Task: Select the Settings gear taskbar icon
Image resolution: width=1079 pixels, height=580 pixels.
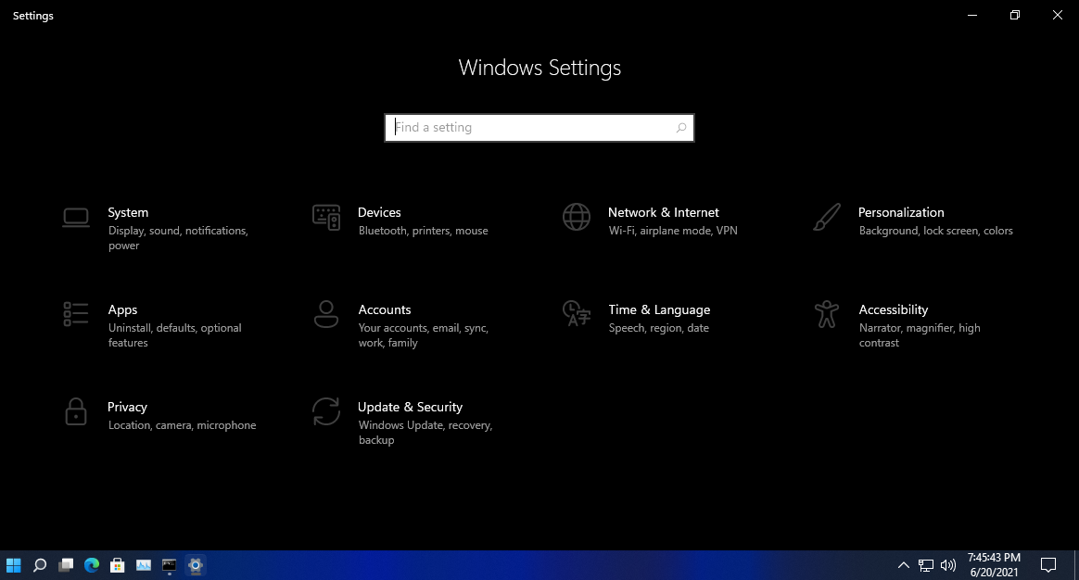Action: point(196,565)
